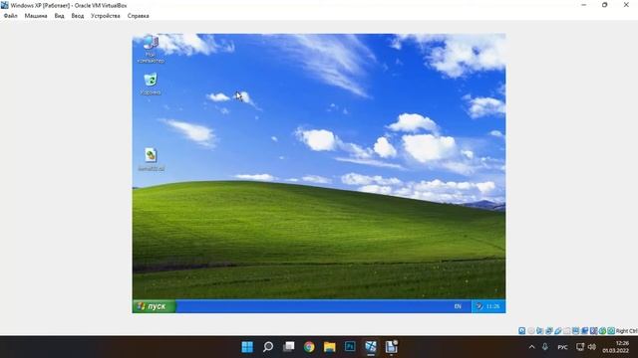Select the Recycle Bin icon on XP desktop
The width and height of the screenshot is (638, 358).
[x=151, y=84]
